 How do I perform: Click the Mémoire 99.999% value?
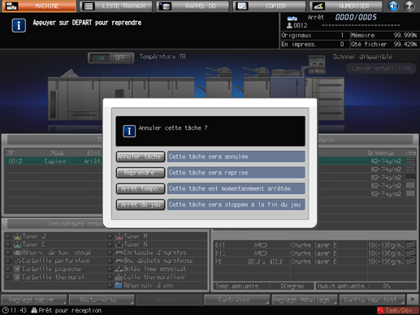(x=405, y=36)
